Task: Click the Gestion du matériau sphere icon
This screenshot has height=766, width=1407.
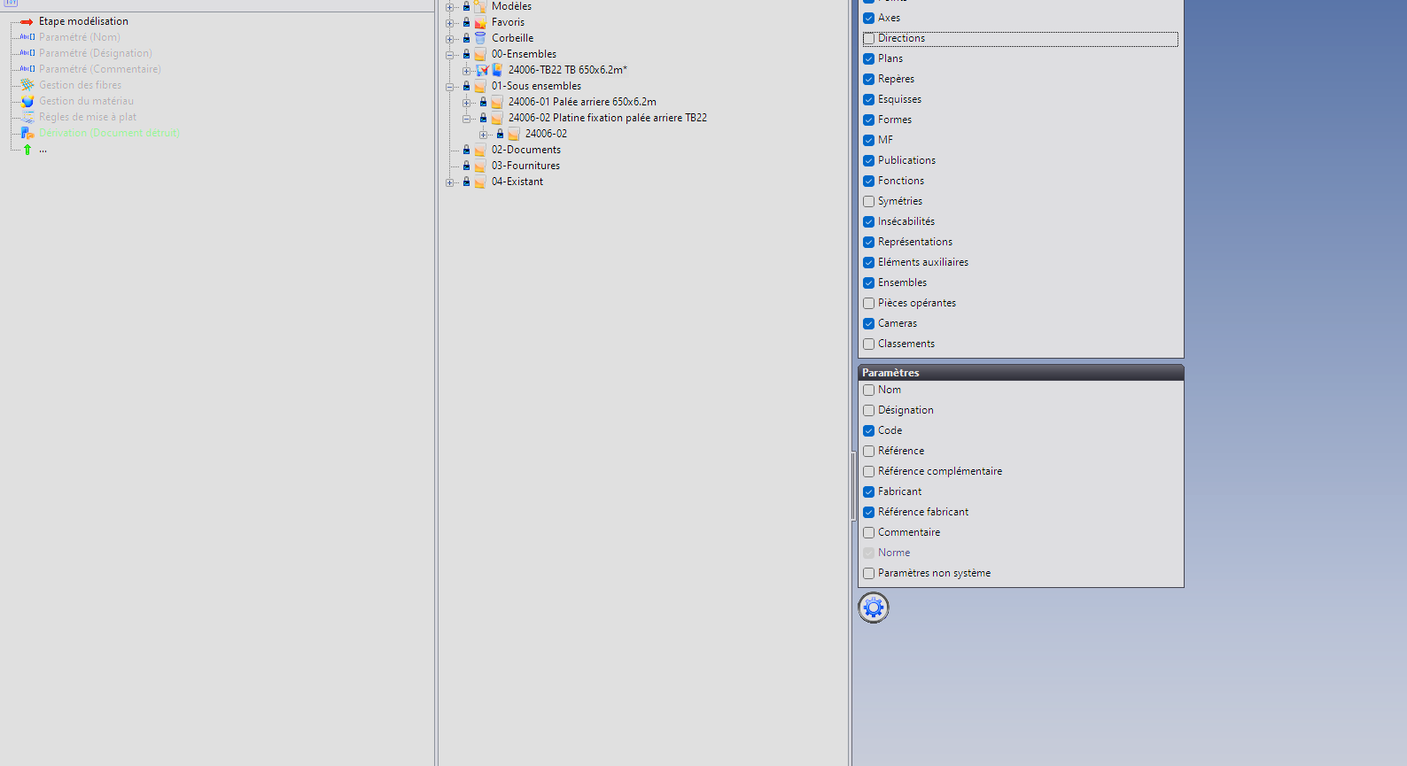Action: (x=27, y=101)
